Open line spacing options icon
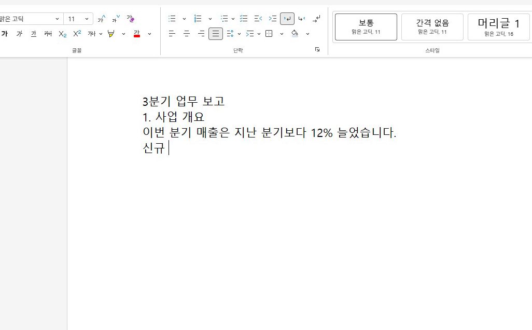 [230, 34]
